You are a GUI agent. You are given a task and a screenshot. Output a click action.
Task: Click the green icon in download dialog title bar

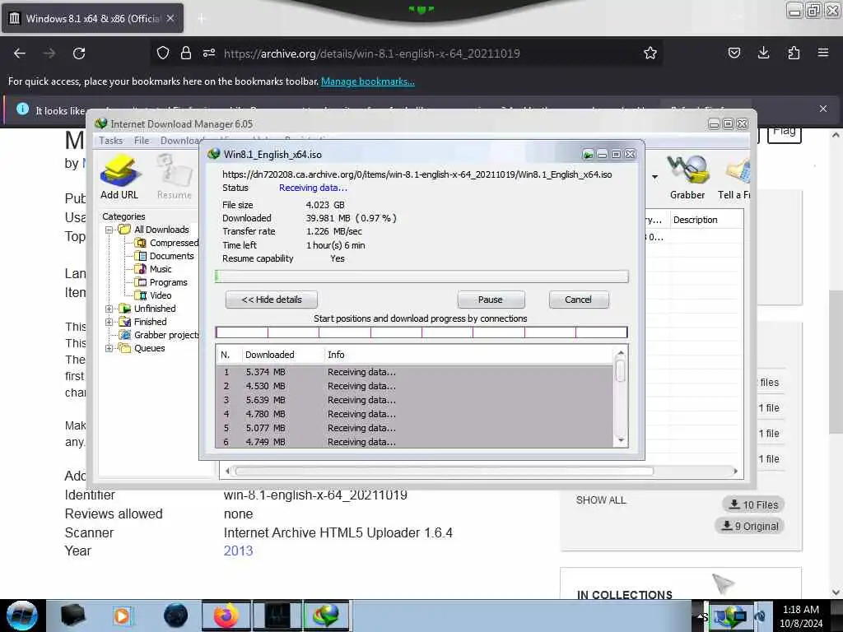pos(588,155)
